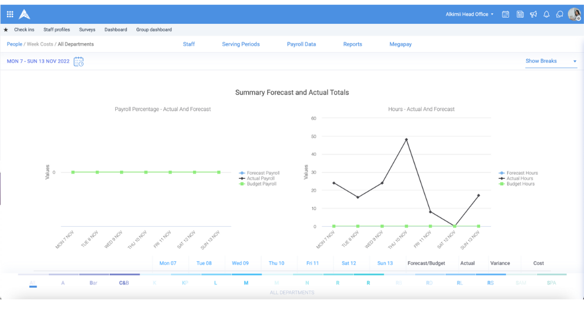Switch to the Payroll Data tab
The image size is (584, 324).
[x=301, y=44]
